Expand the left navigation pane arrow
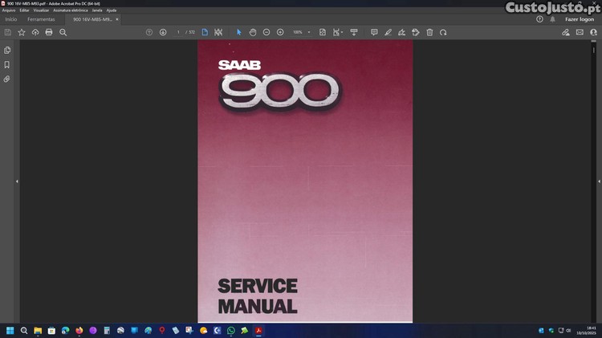The height and width of the screenshot is (338, 602). tap(17, 181)
